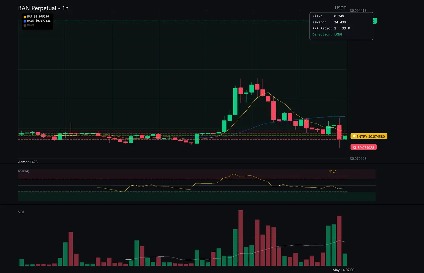This screenshot has width=424, height=273.
Task: Click the "May 14 07:00" time label
Action: (343, 270)
